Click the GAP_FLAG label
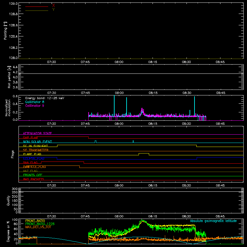The height and width of the screenshot is (247, 247). pyautogui.click(x=30, y=137)
